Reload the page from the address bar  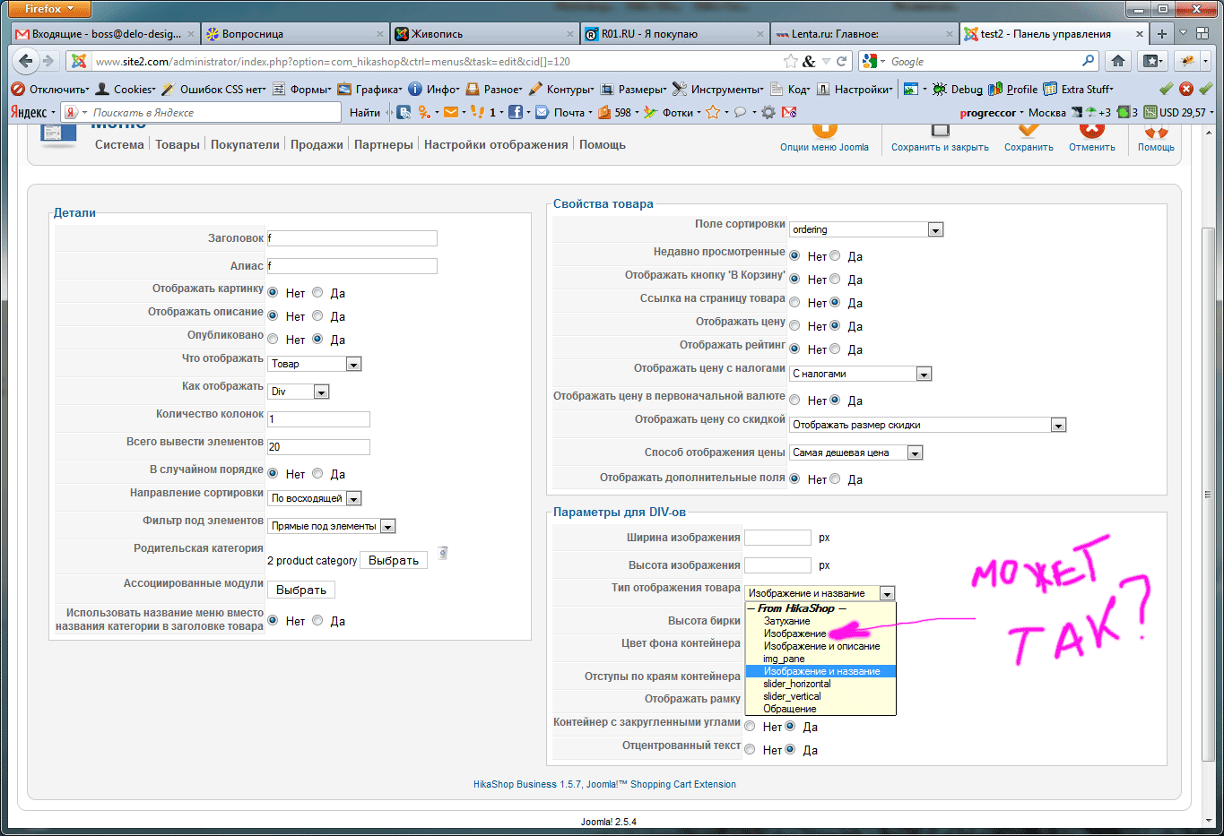click(842, 61)
